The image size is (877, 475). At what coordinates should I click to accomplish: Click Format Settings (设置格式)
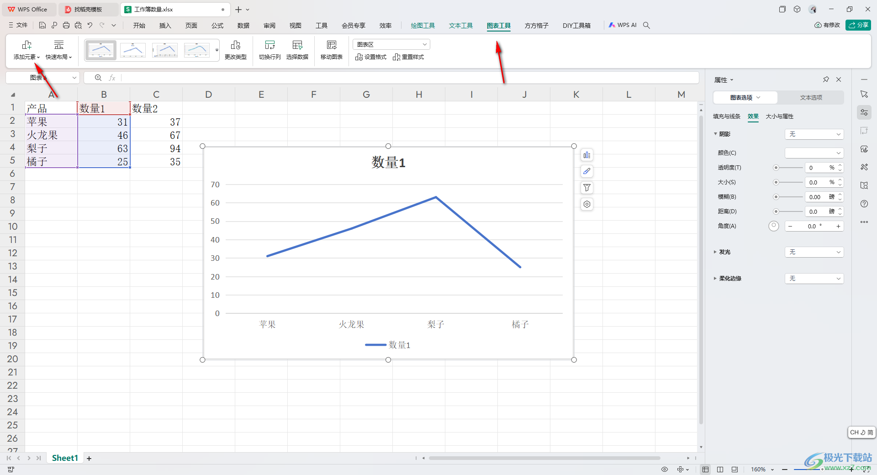coord(371,57)
